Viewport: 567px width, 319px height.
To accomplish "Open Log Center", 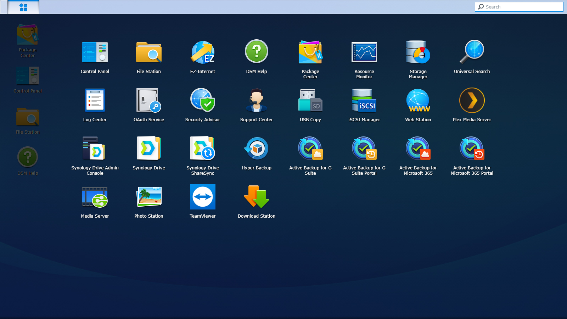I will point(95,105).
